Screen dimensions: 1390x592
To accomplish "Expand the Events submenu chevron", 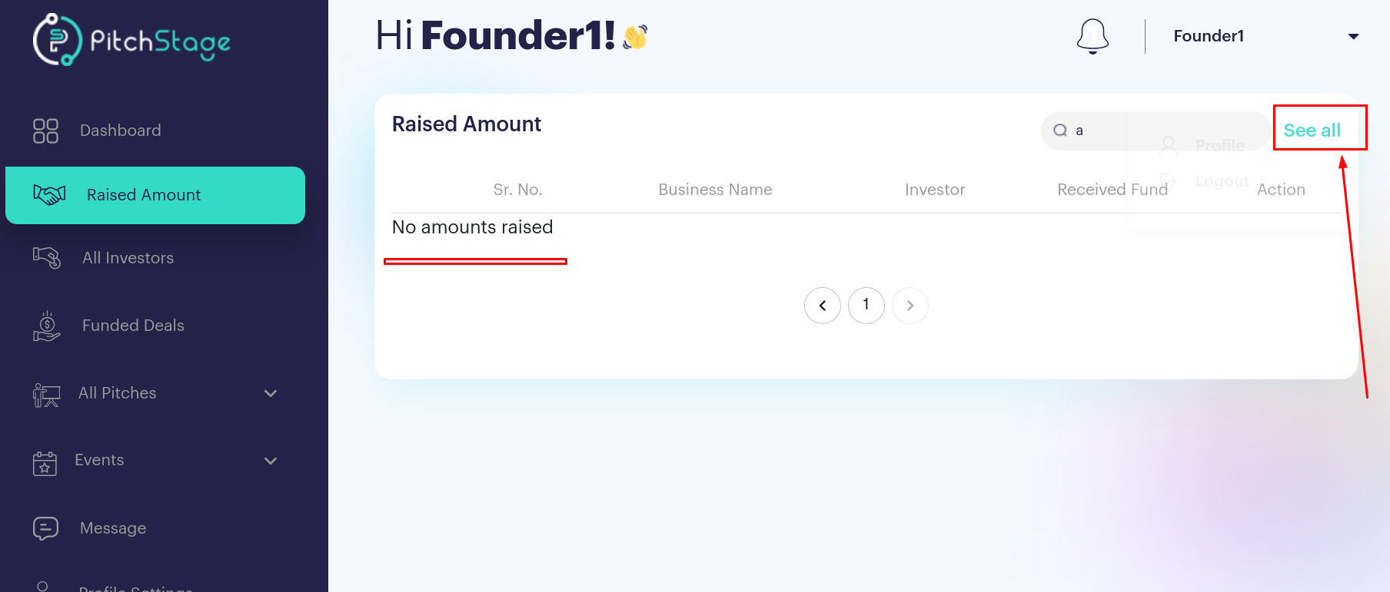I will (x=271, y=461).
